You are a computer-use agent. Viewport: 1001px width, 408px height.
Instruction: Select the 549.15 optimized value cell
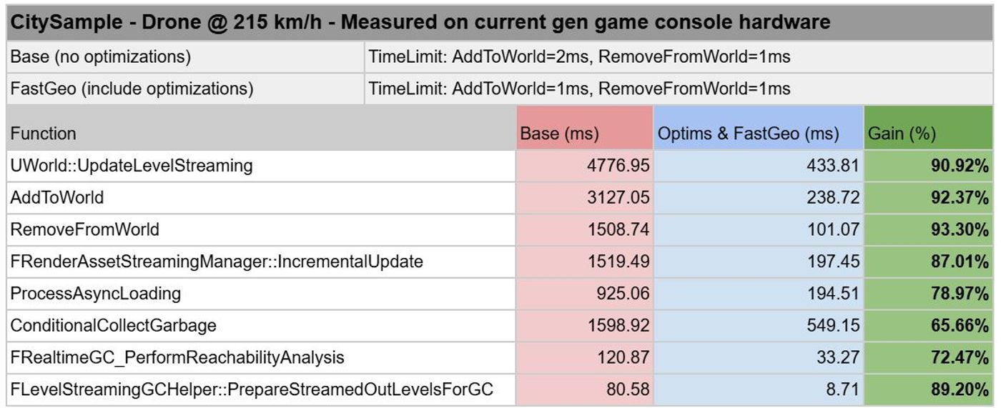pos(759,326)
